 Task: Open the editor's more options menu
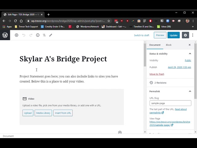click(x=193, y=35)
